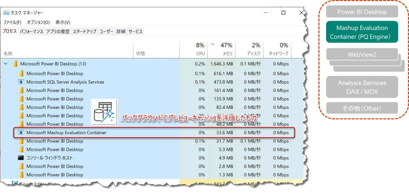Viewport: 409px width, 193px height.
Task: Switch to the アプリの履歴 tab
Action: click(x=58, y=31)
